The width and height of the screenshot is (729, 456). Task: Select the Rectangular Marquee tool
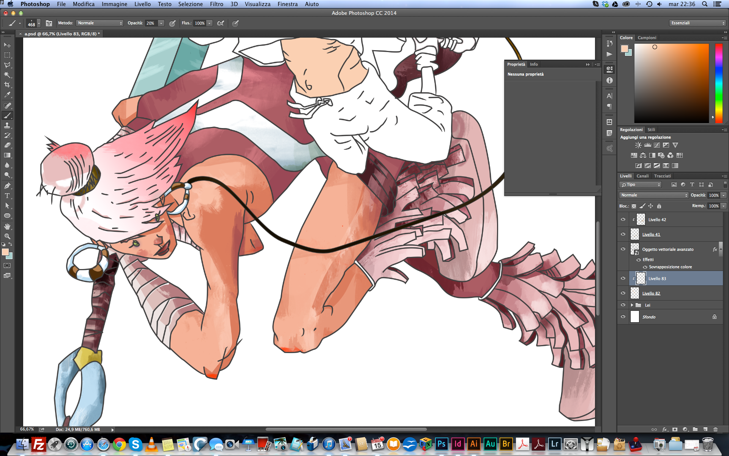click(x=7, y=55)
